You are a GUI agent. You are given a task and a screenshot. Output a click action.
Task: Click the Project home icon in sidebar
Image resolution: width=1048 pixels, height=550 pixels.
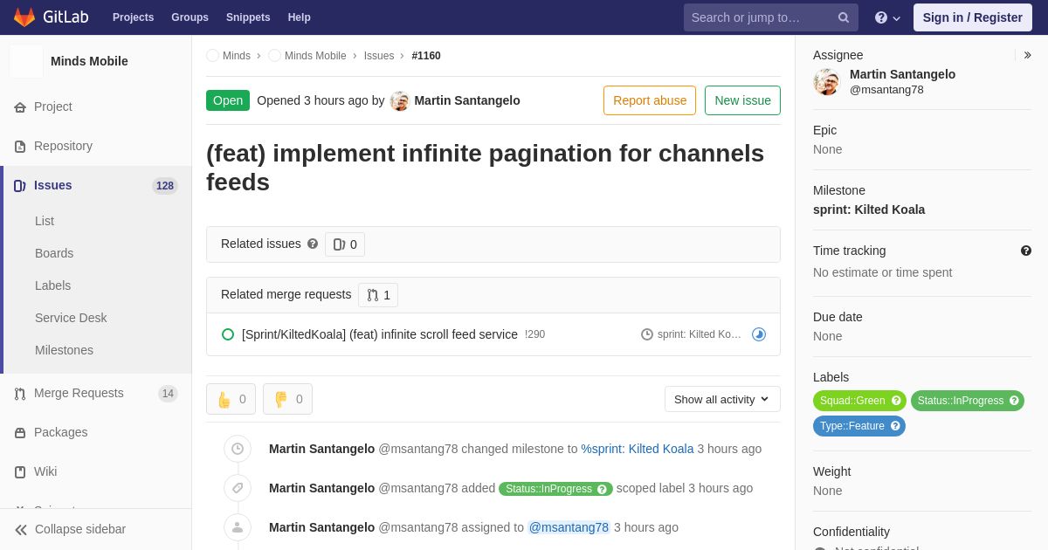tap(20, 107)
